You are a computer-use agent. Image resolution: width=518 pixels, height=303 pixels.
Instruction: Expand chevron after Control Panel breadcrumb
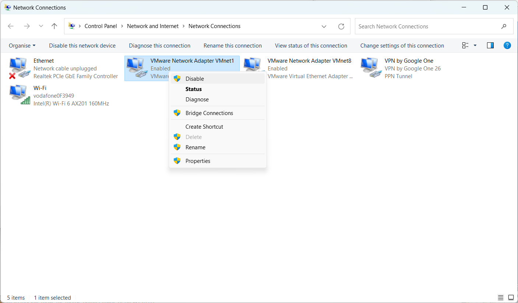click(122, 26)
